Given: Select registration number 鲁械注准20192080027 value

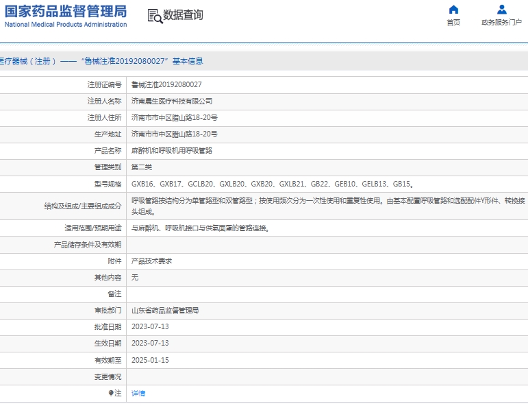Looking at the screenshot, I should point(166,84).
